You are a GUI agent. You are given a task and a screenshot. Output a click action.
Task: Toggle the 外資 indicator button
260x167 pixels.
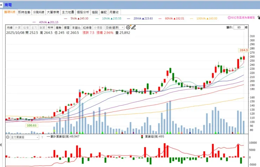18,28
